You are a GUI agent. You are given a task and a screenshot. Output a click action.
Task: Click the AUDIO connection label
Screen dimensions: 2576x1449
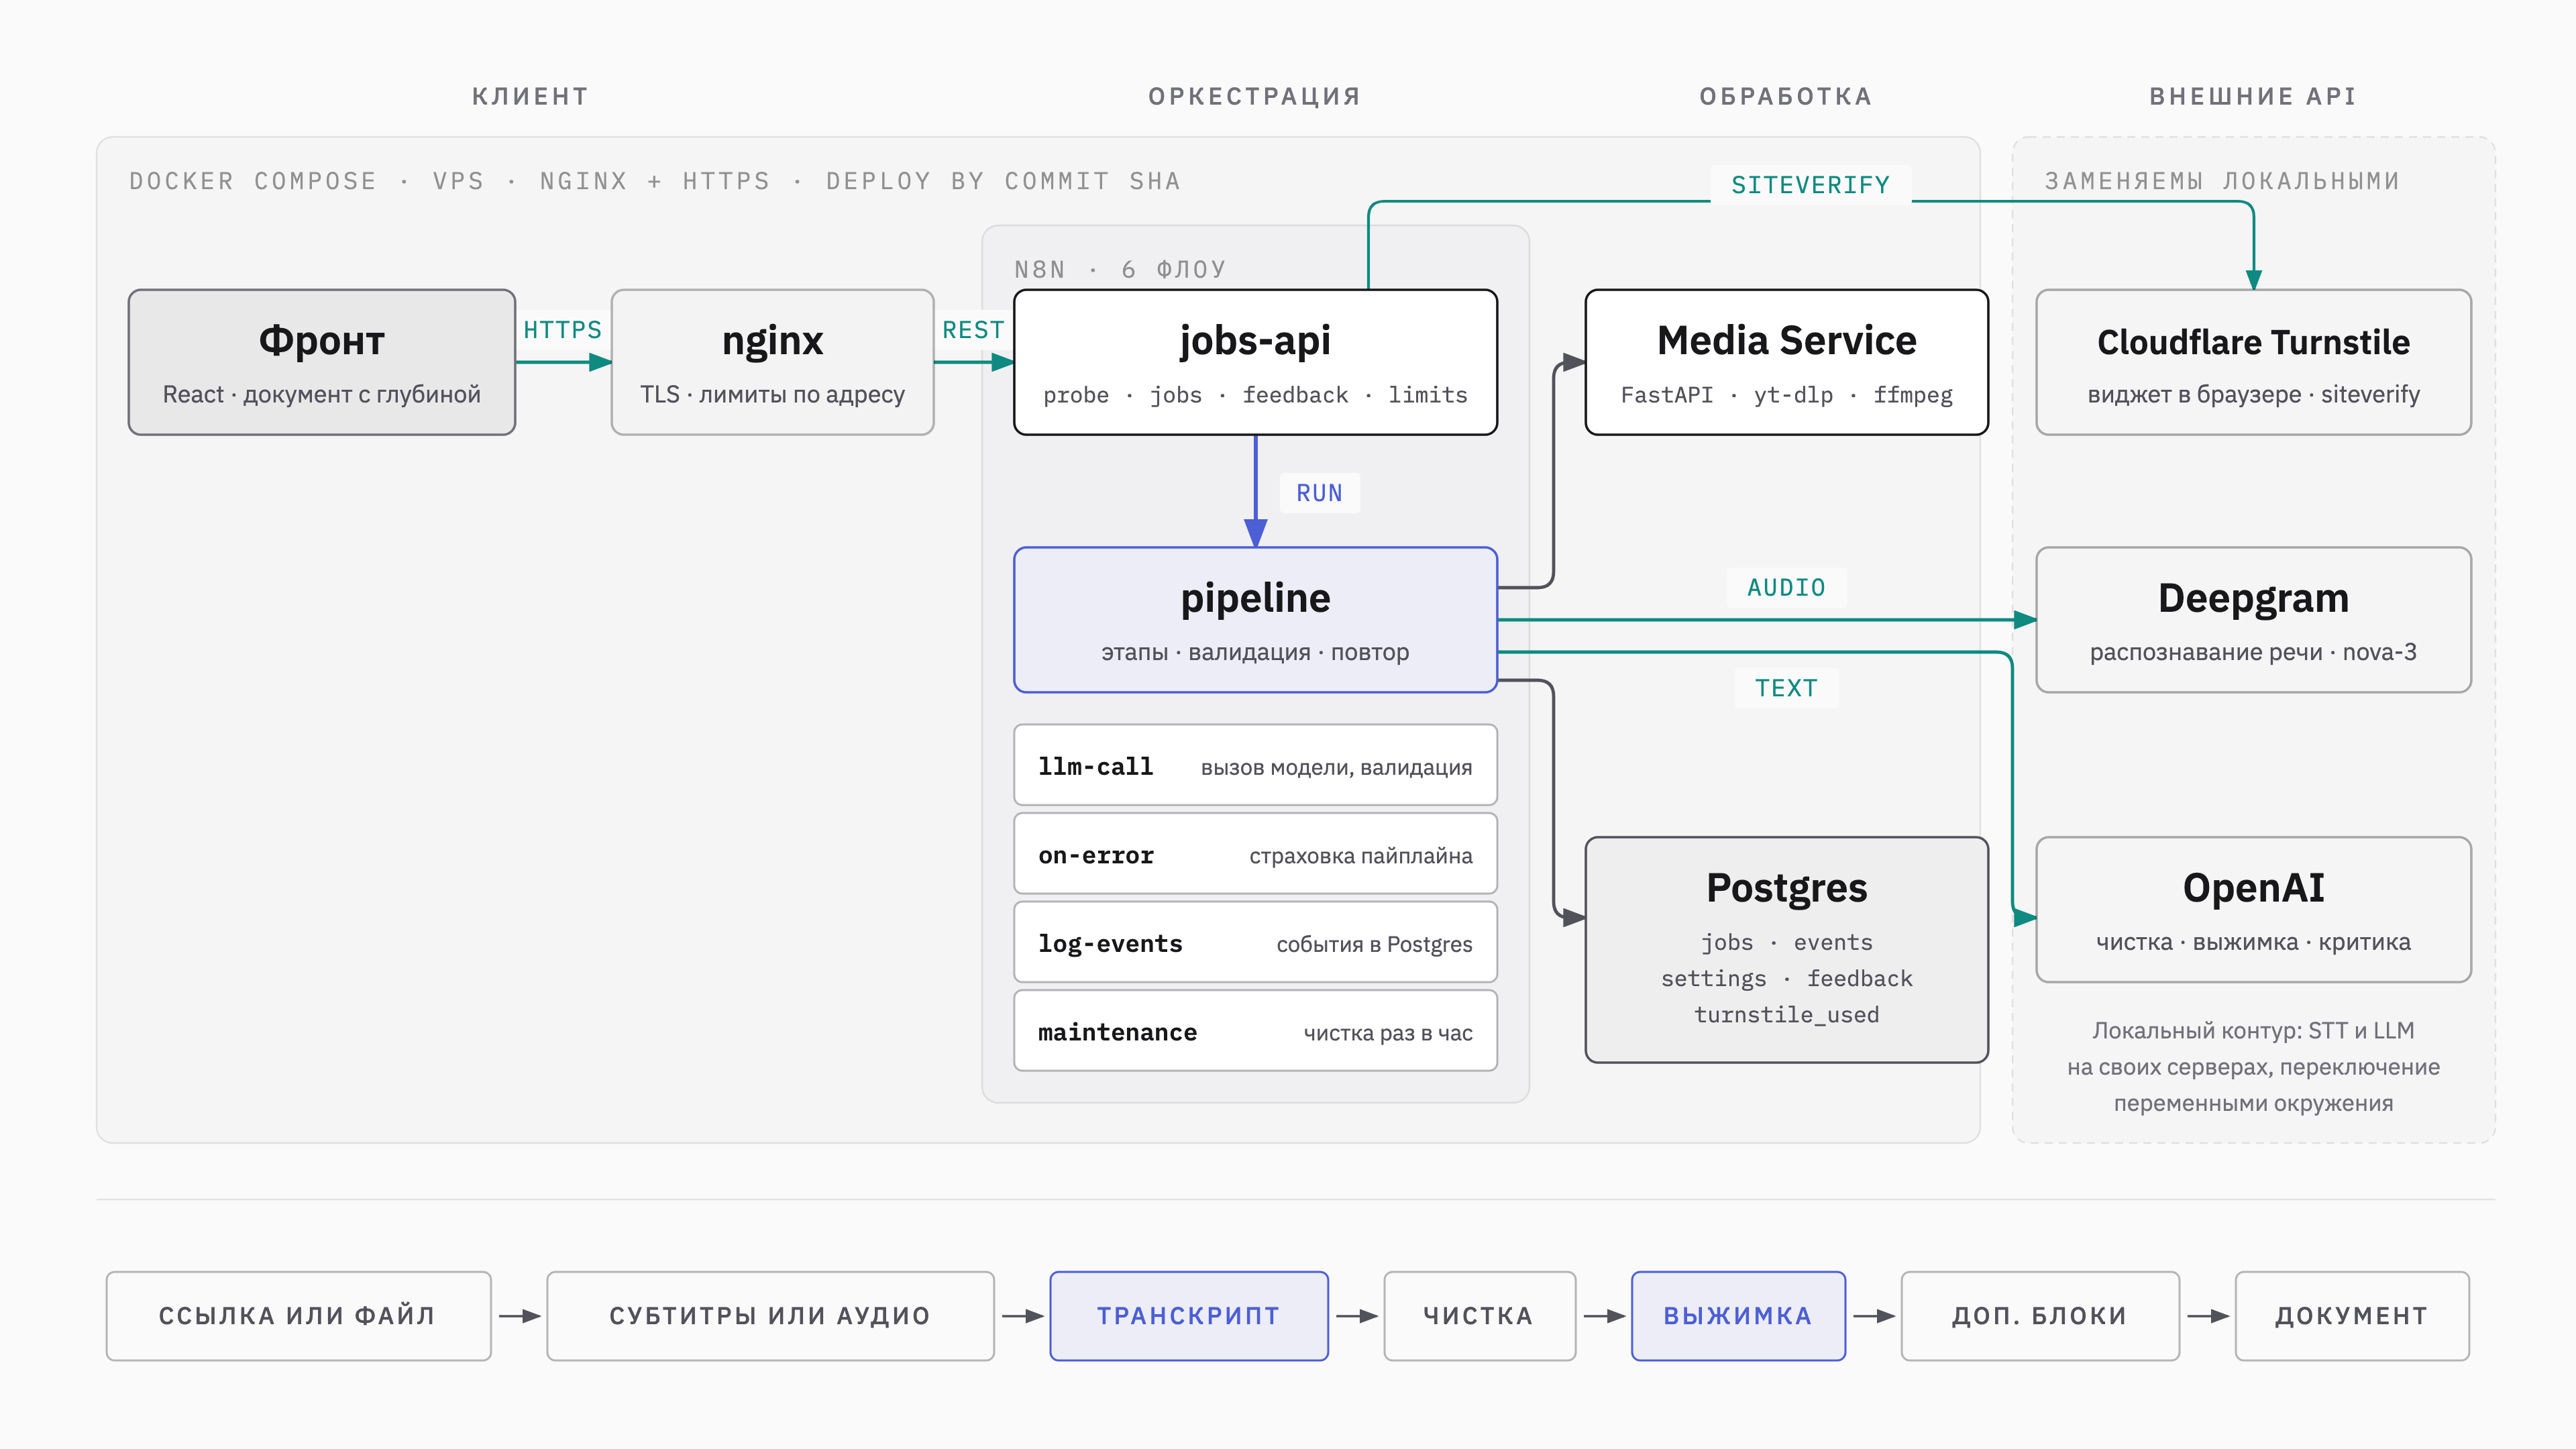coord(1786,587)
